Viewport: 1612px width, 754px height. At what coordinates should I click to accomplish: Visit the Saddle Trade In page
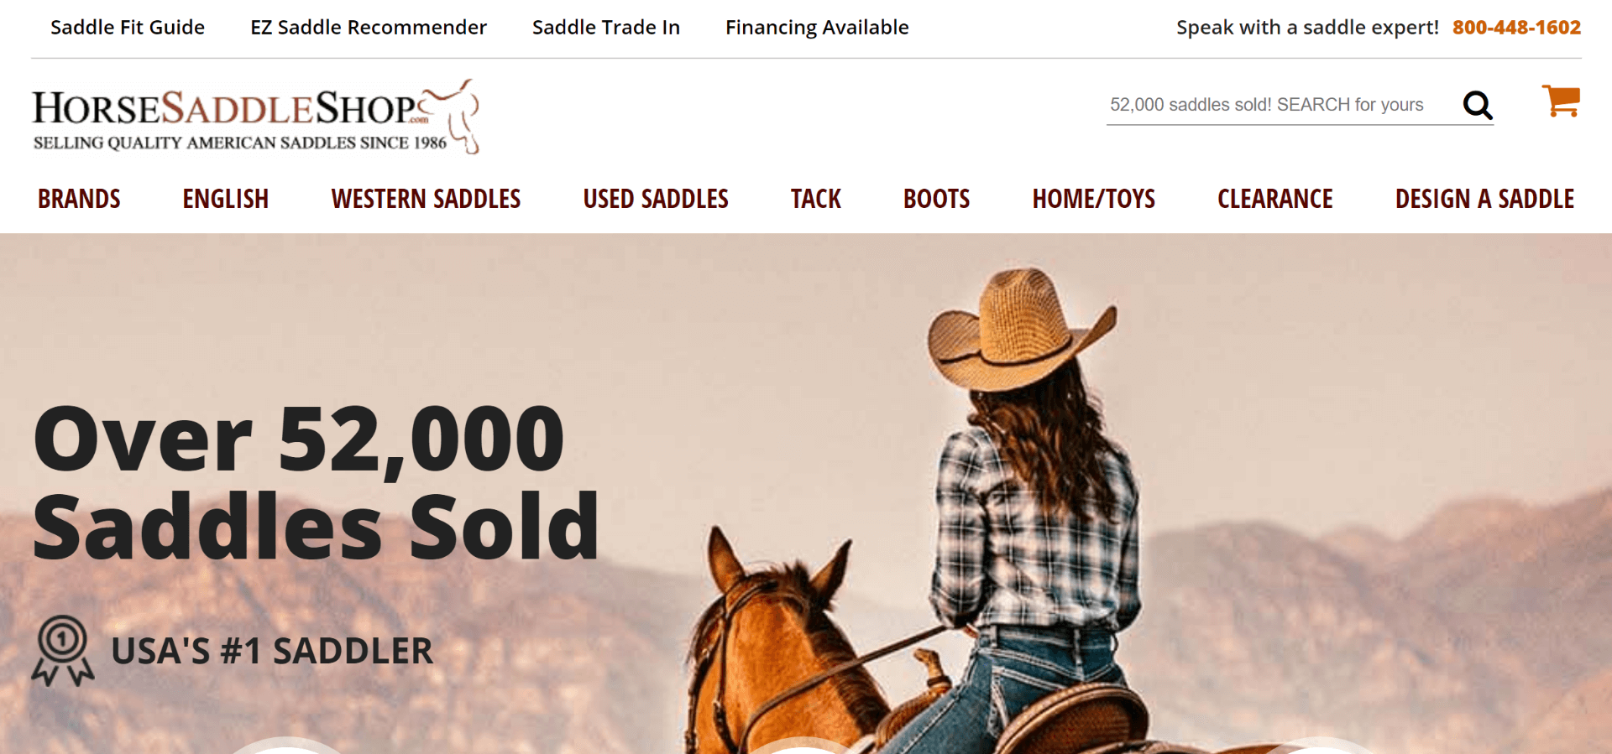tap(606, 28)
